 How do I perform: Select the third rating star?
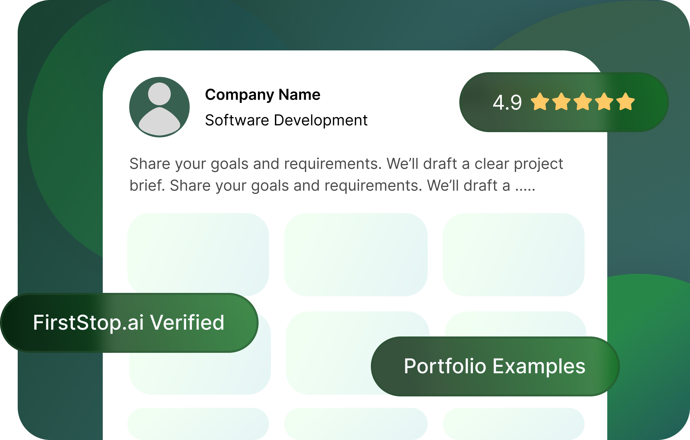583,102
